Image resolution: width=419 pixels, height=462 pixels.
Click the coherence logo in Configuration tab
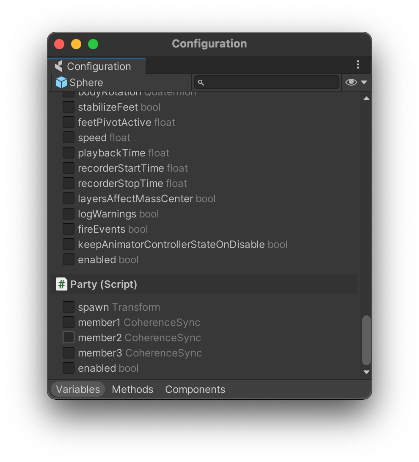pos(59,66)
